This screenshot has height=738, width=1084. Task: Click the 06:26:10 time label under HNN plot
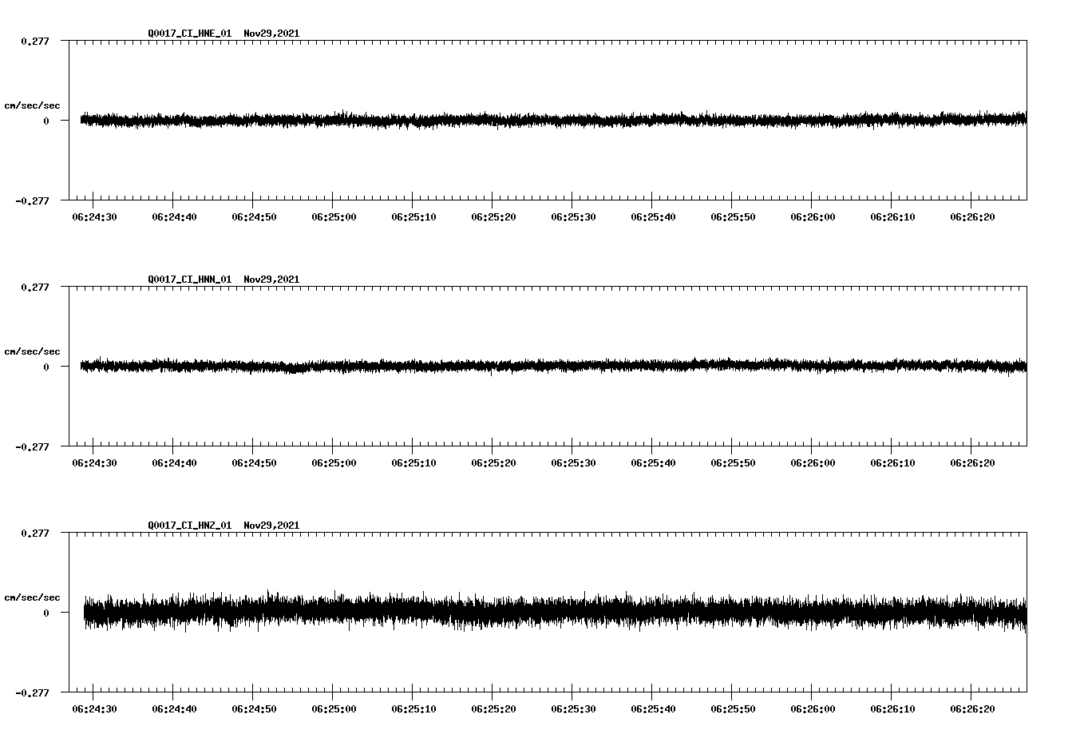point(892,462)
